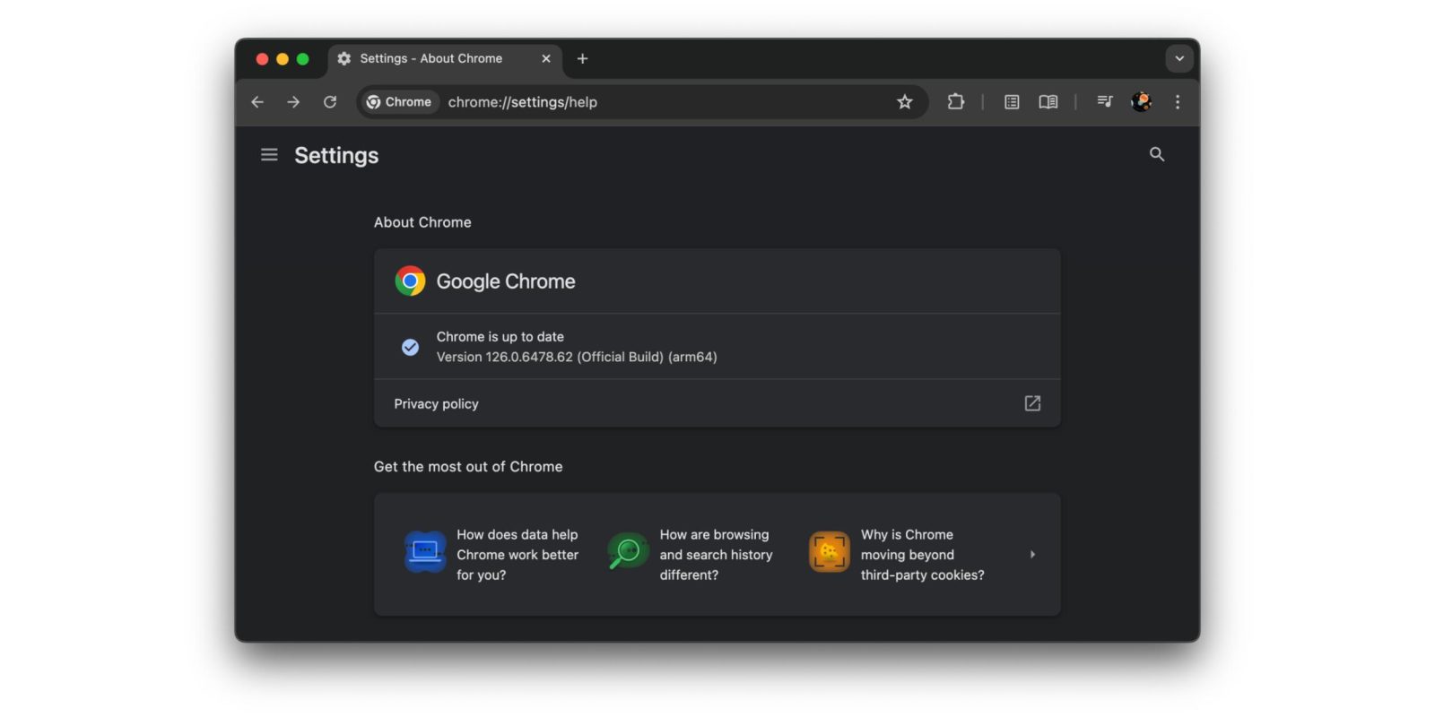
Task: Open the media controls icon
Action: click(x=1104, y=102)
